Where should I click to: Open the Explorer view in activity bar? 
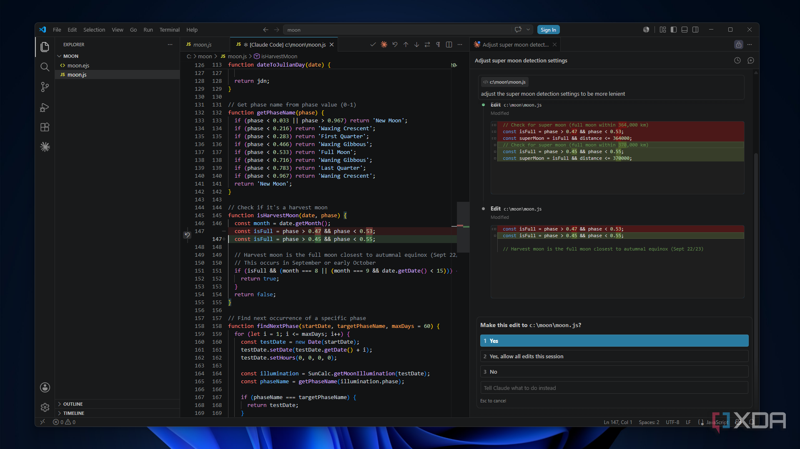pos(45,47)
